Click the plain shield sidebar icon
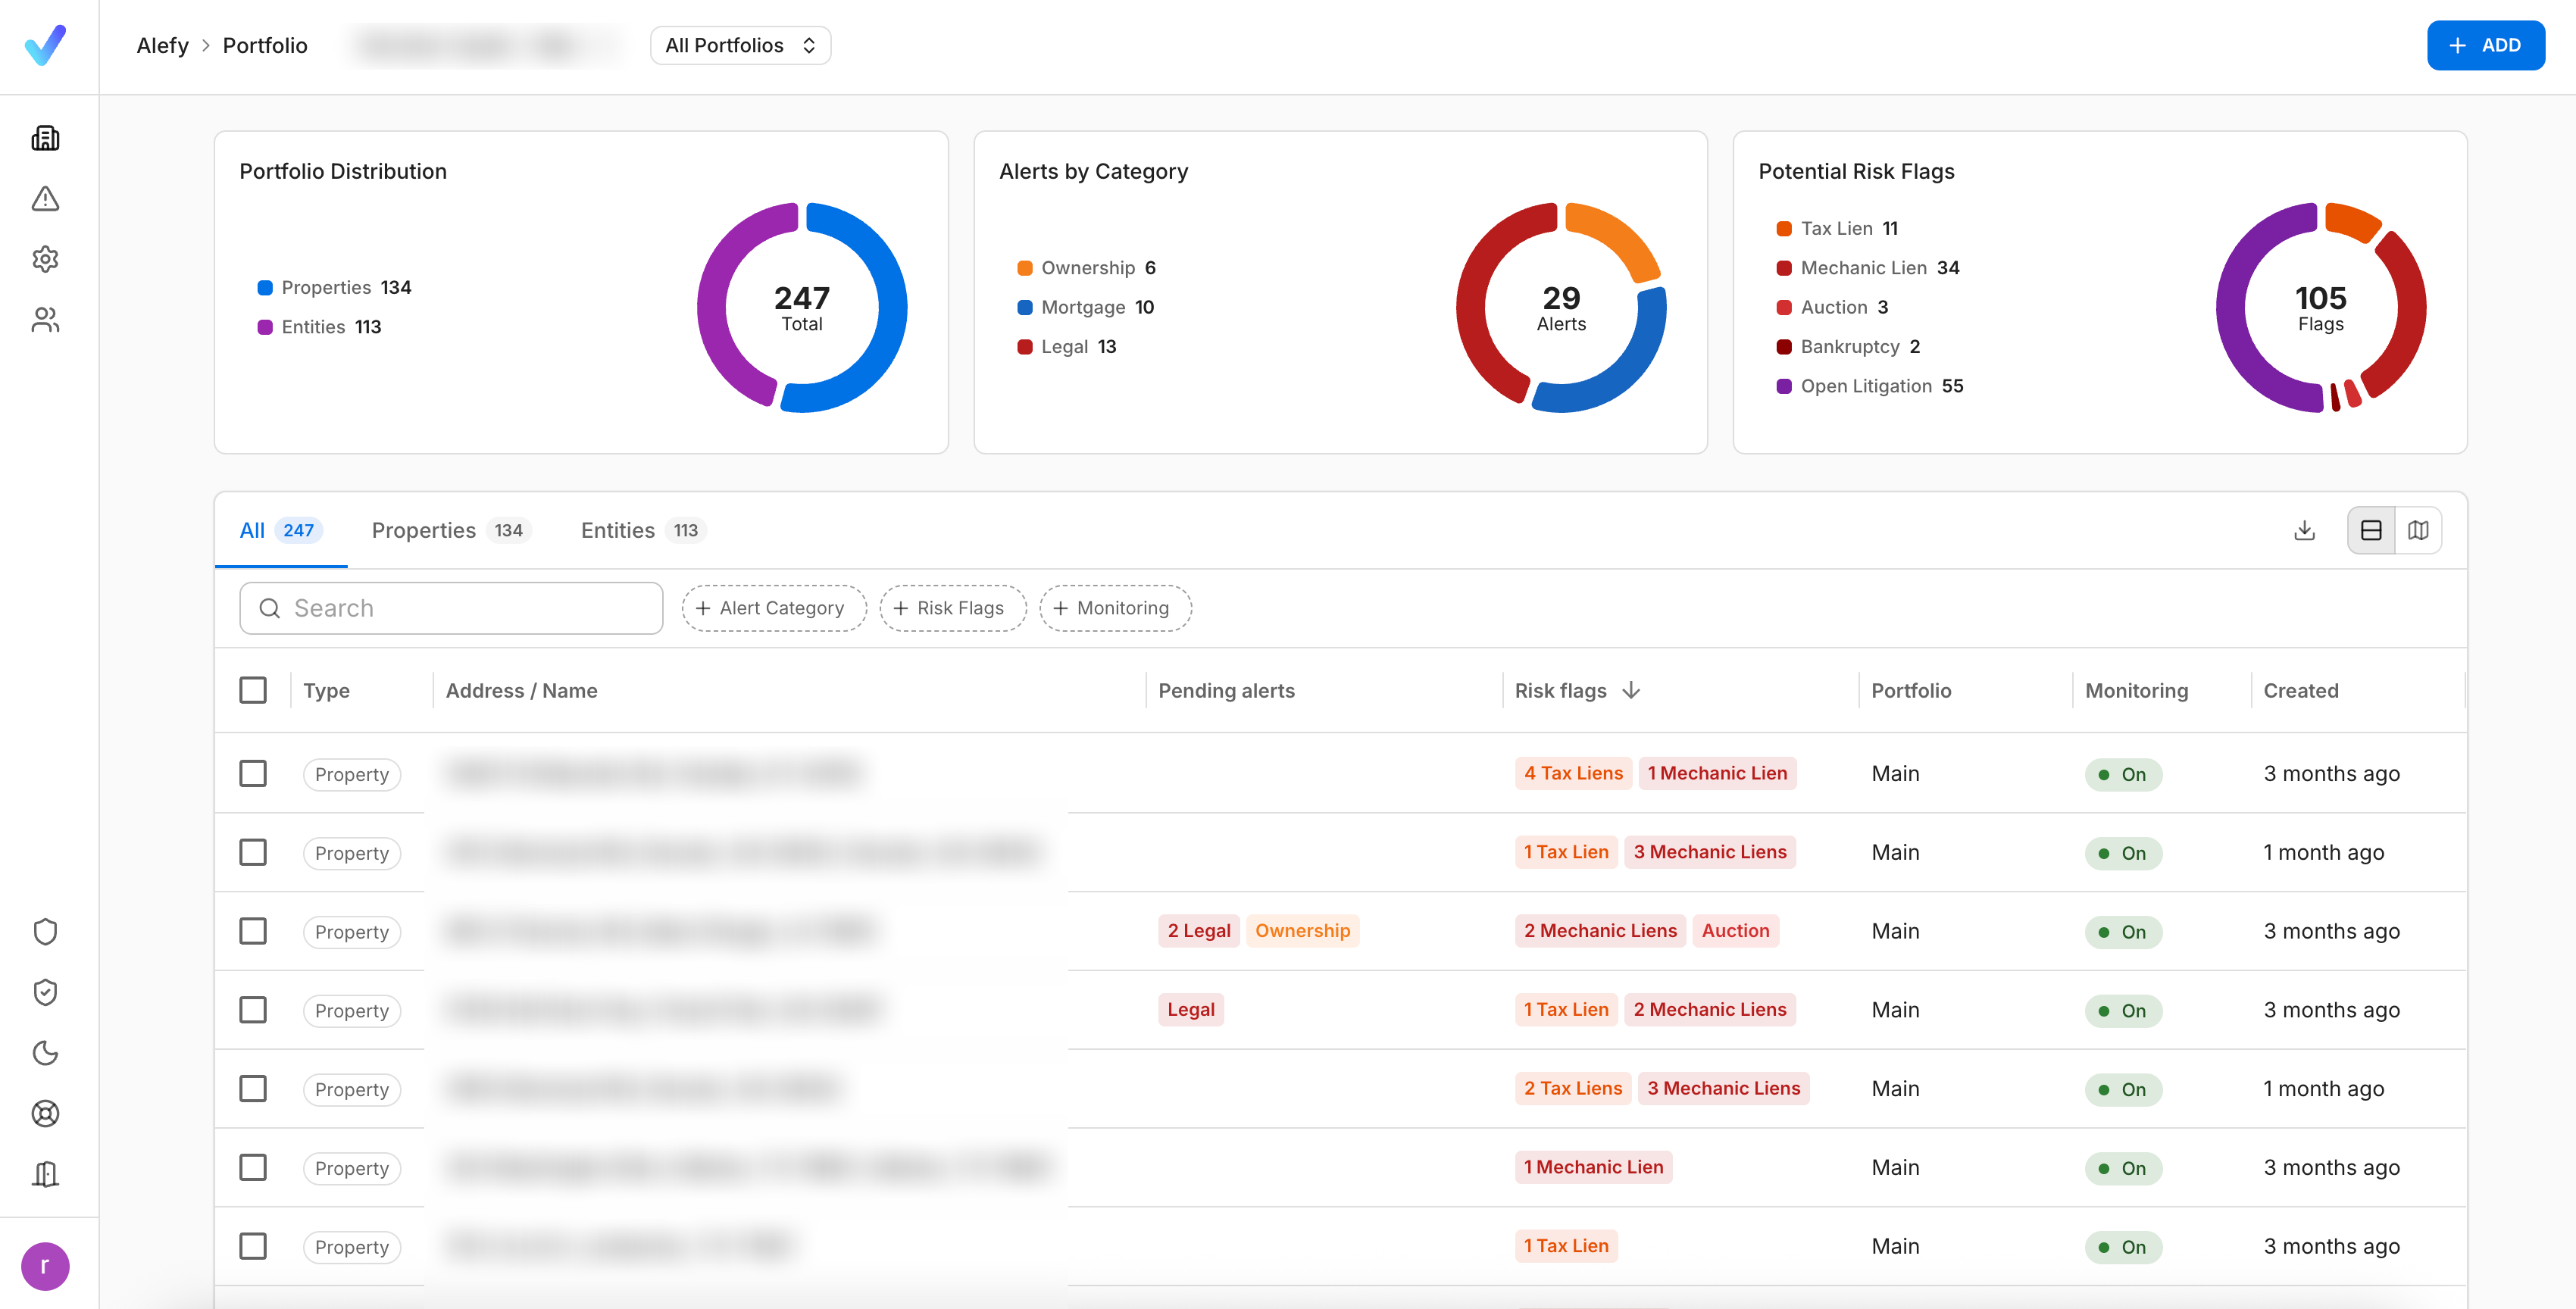The width and height of the screenshot is (2576, 1309). (45, 932)
